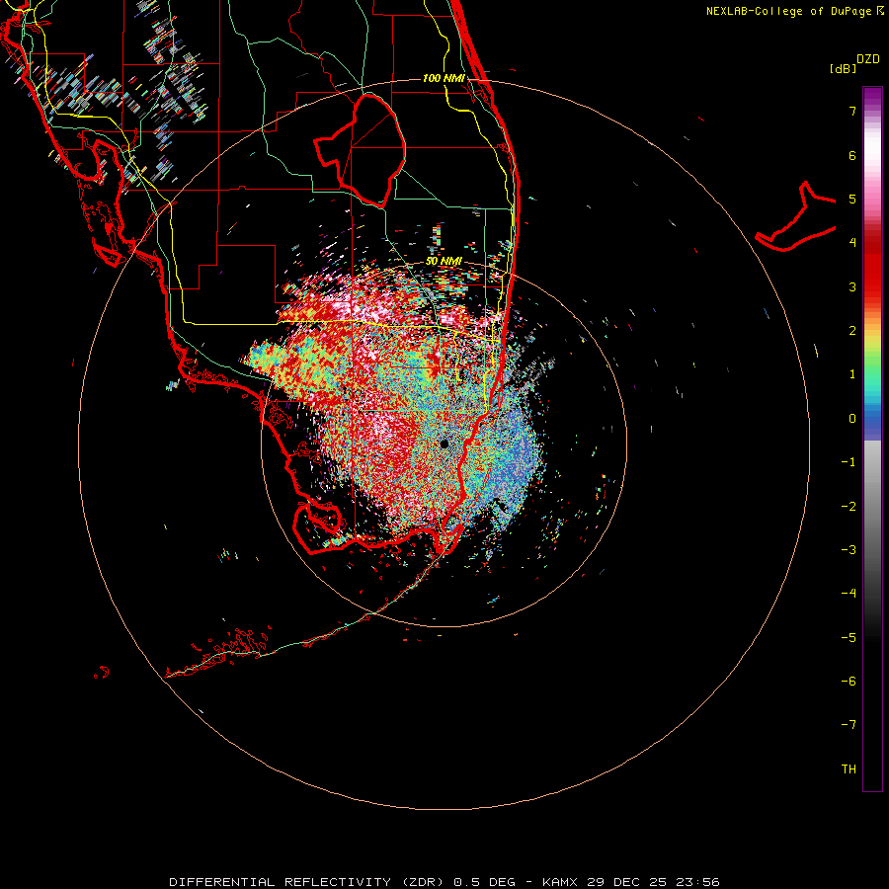Click the Differential Reflectivity KAMX timestamp caption
The image size is (889, 889).
point(444,882)
